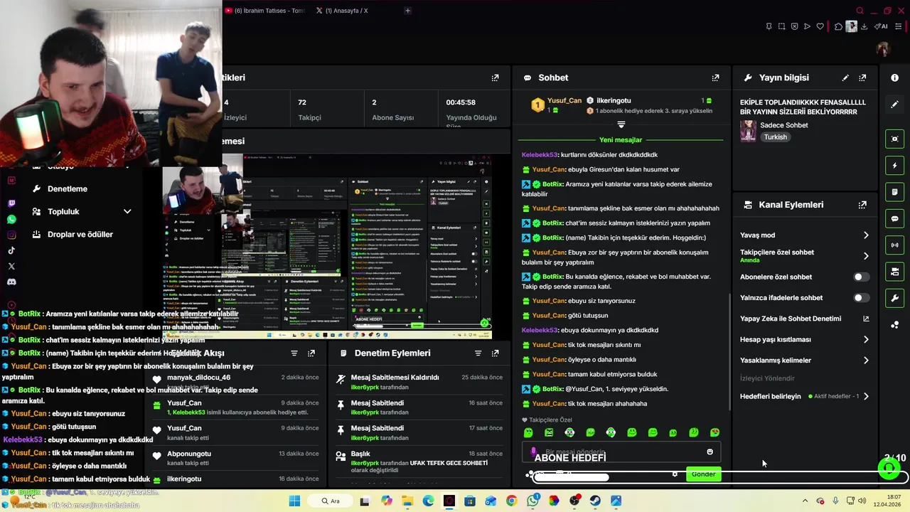Viewport: 910px width, 512px height.
Task: Insert the first green Takipçilere Özel emote
Action: point(528,432)
